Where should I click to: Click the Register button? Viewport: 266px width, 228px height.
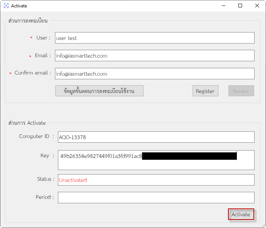pyautogui.click(x=205, y=91)
